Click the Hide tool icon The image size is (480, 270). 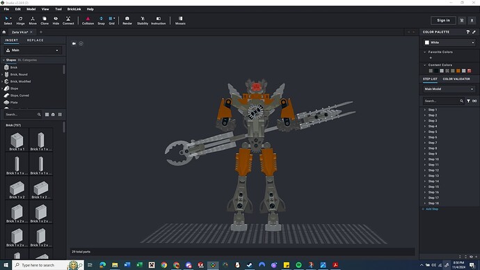point(56,20)
